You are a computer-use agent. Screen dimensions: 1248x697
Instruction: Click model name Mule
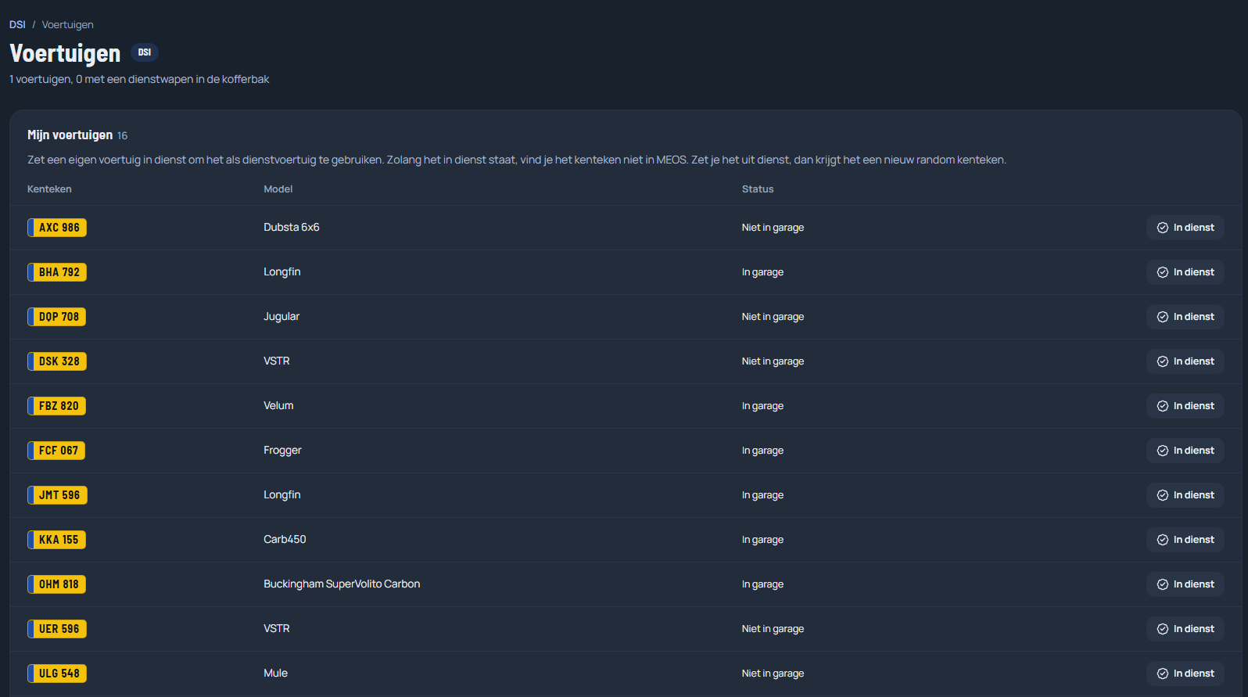click(275, 674)
